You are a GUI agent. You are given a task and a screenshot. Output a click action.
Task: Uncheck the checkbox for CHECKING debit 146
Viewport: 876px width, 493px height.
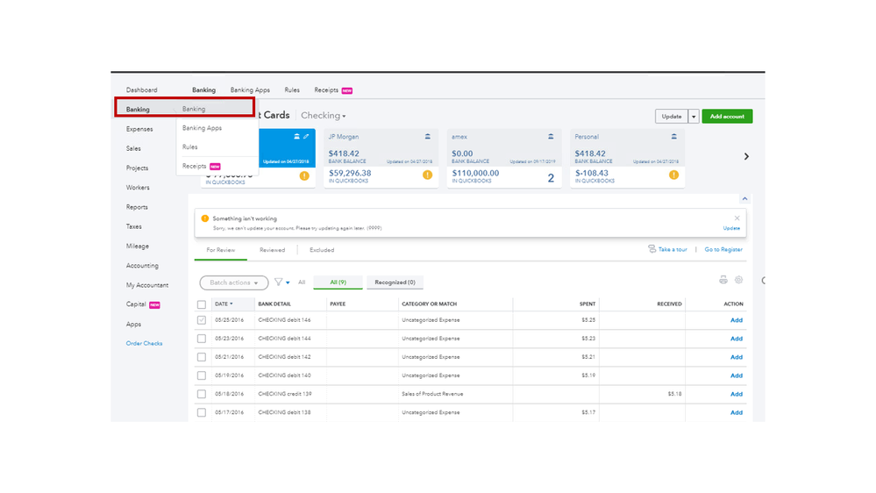[x=202, y=320]
